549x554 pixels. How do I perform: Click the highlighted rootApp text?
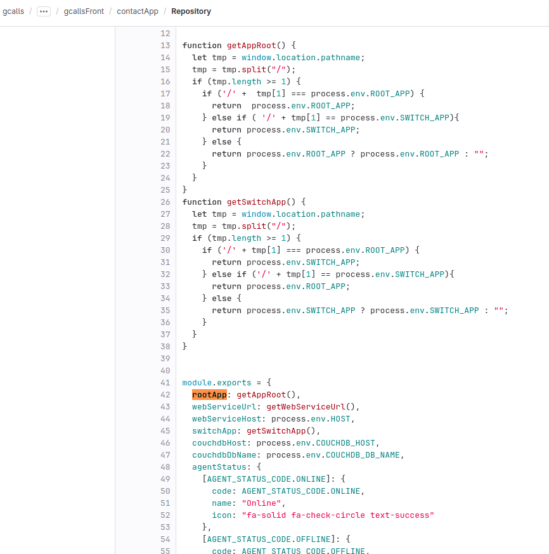pos(209,395)
